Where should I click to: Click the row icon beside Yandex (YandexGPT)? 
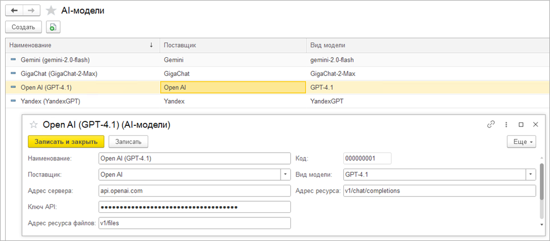pos(14,102)
